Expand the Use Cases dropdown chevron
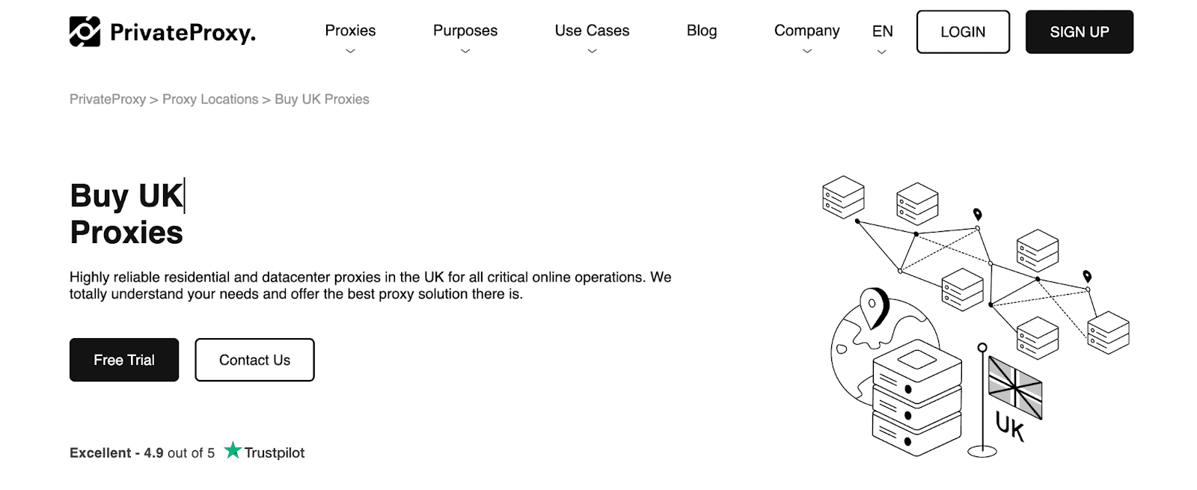 pyautogui.click(x=592, y=52)
